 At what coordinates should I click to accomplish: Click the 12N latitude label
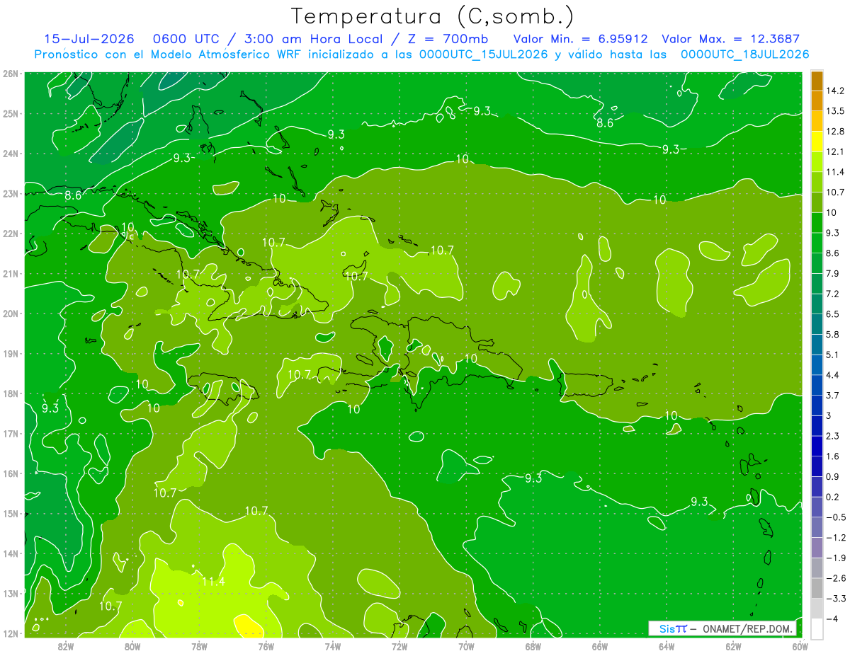[11, 633]
